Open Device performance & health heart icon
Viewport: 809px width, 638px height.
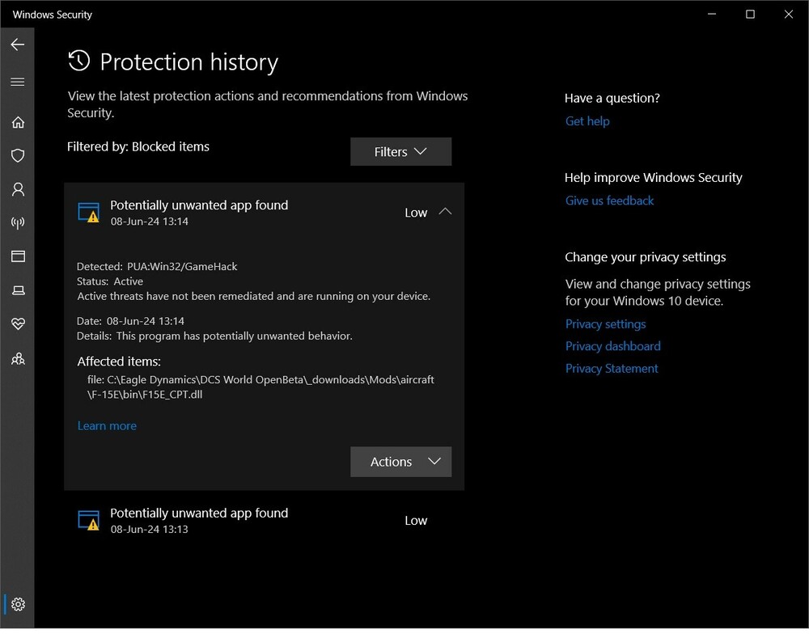click(x=18, y=323)
